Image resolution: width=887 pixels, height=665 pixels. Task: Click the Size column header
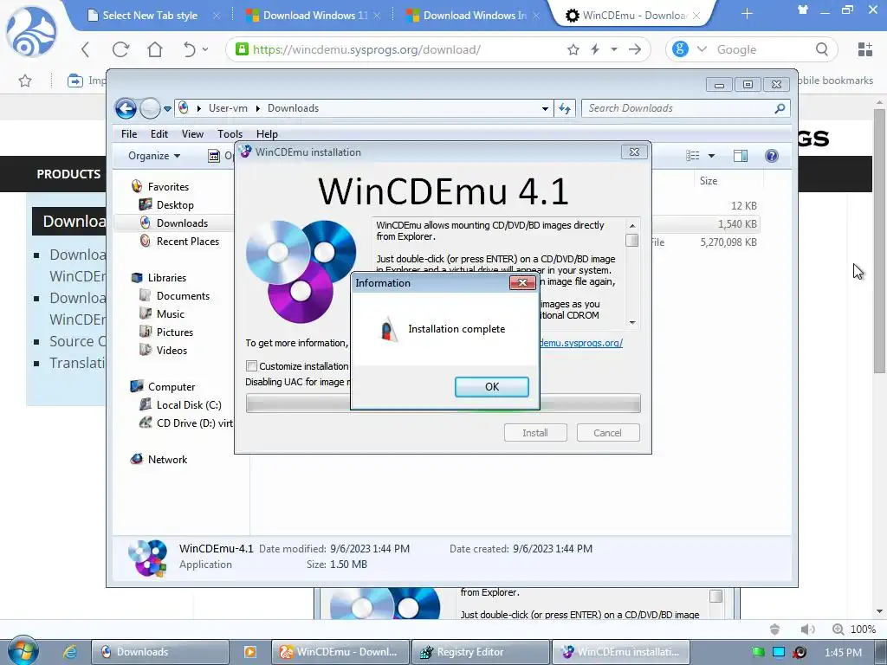tap(709, 181)
